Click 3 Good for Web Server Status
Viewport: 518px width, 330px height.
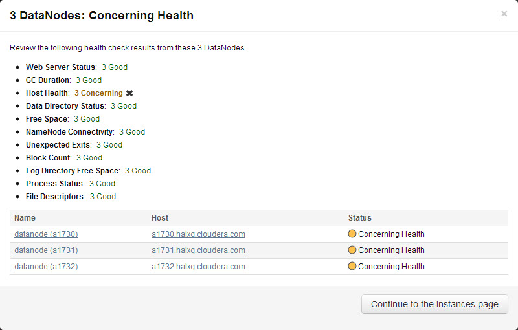pos(115,67)
